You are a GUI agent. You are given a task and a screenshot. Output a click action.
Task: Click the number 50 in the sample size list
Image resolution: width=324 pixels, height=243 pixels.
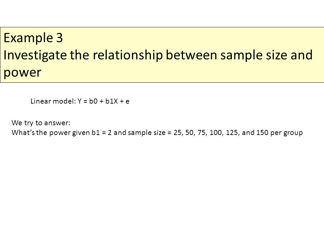coord(189,133)
